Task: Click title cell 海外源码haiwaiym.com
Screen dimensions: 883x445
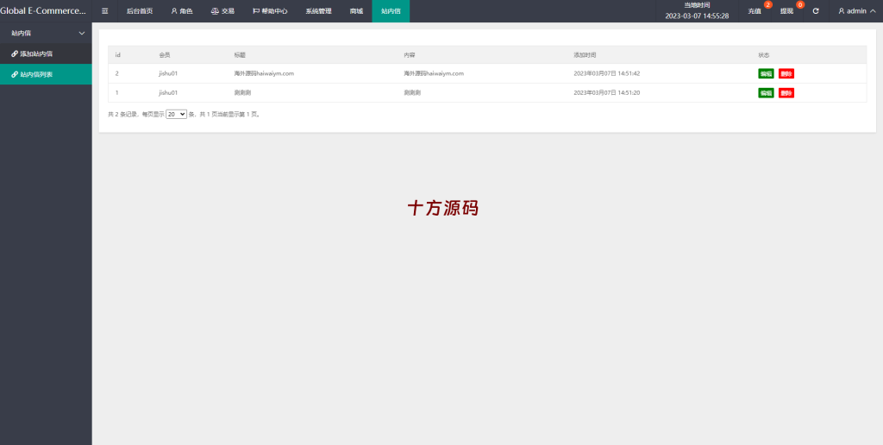Action: click(x=264, y=73)
